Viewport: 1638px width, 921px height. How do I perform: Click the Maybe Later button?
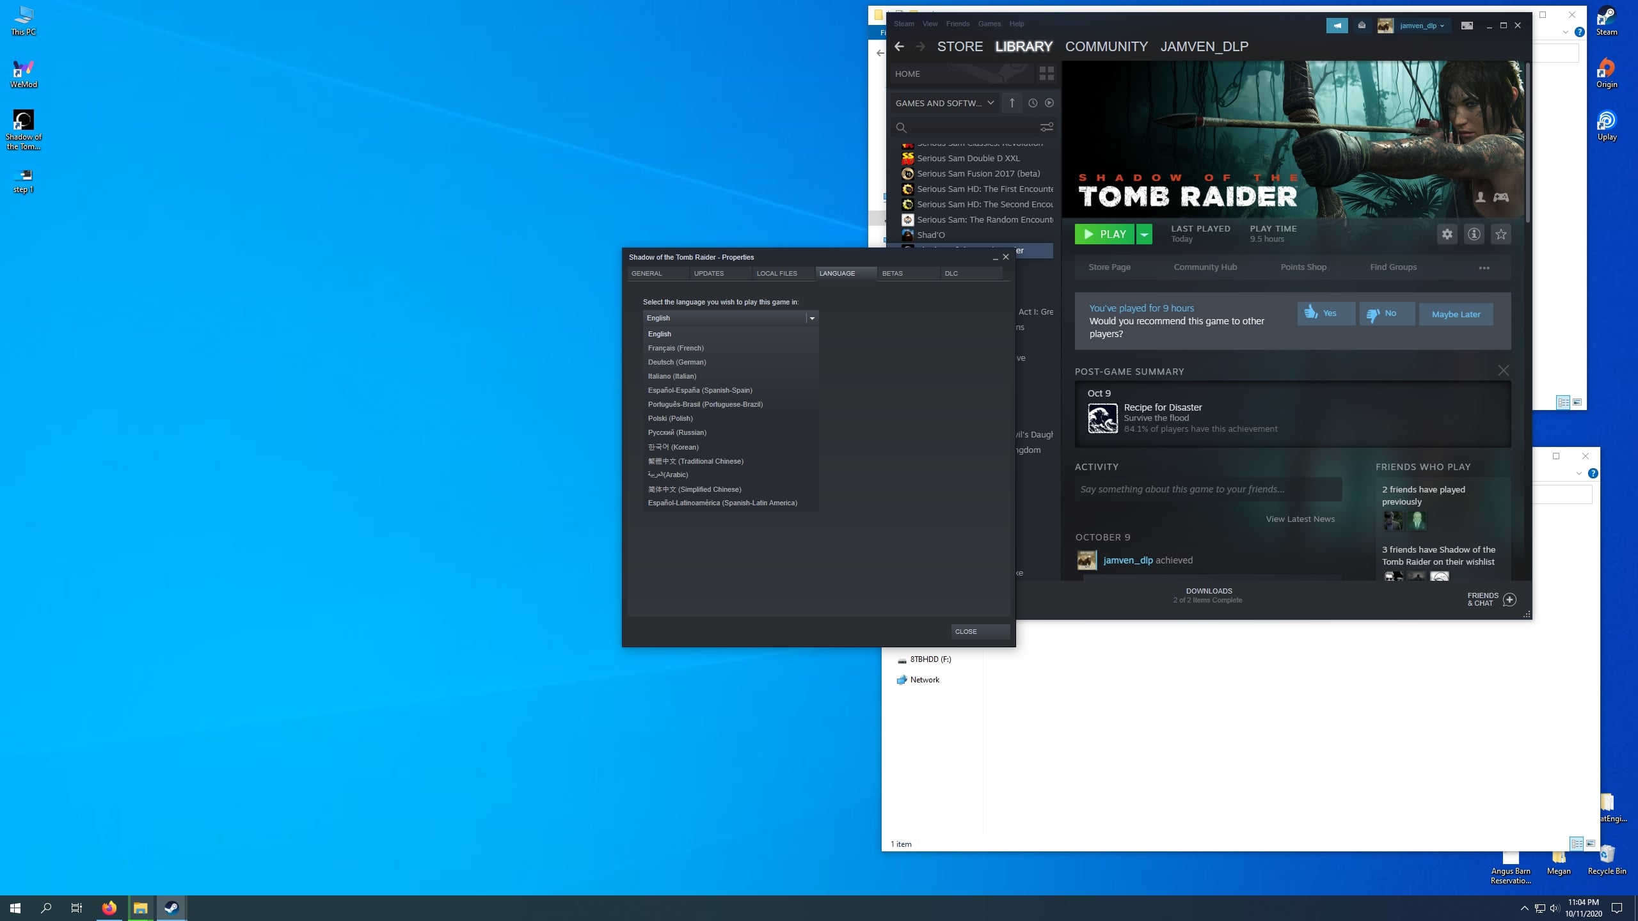(1456, 314)
